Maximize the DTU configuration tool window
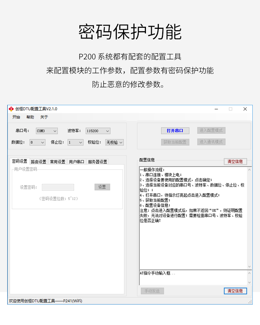The height and width of the screenshot is (325, 260). [231, 109]
